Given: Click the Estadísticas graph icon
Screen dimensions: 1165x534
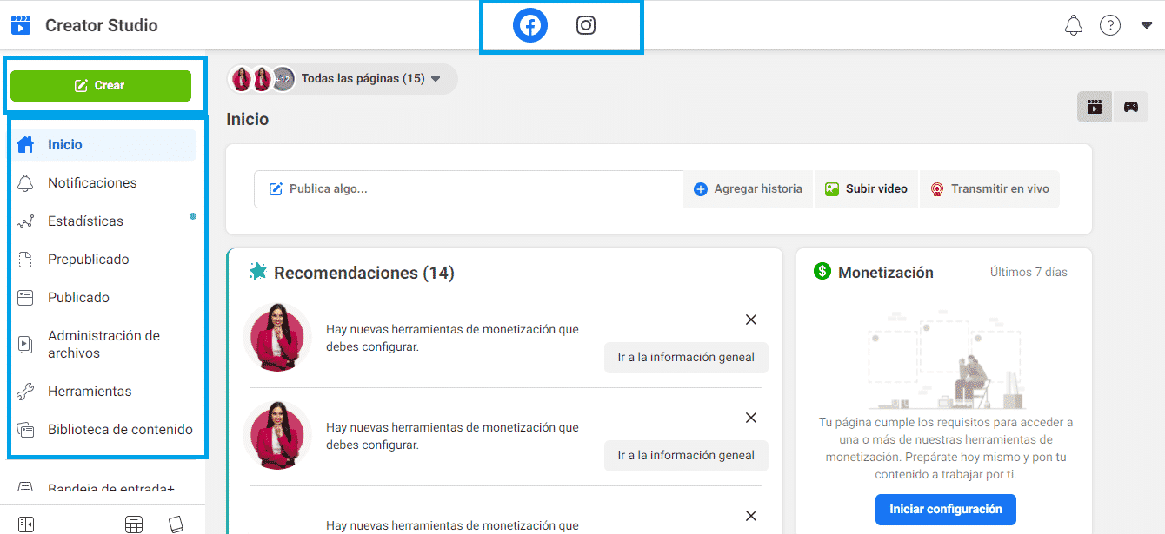Looking at the screenshot, I should [25, 221].
